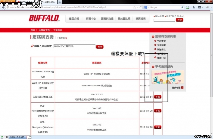Click the bookmark star in address bar
Image resolution: width=213 pixels, height=139 pixels.
(134, 7)
